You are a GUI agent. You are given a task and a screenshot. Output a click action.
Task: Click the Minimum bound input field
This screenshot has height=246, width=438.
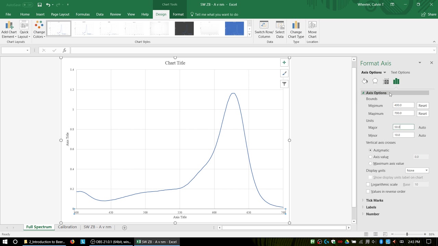(x=403, y=105)
